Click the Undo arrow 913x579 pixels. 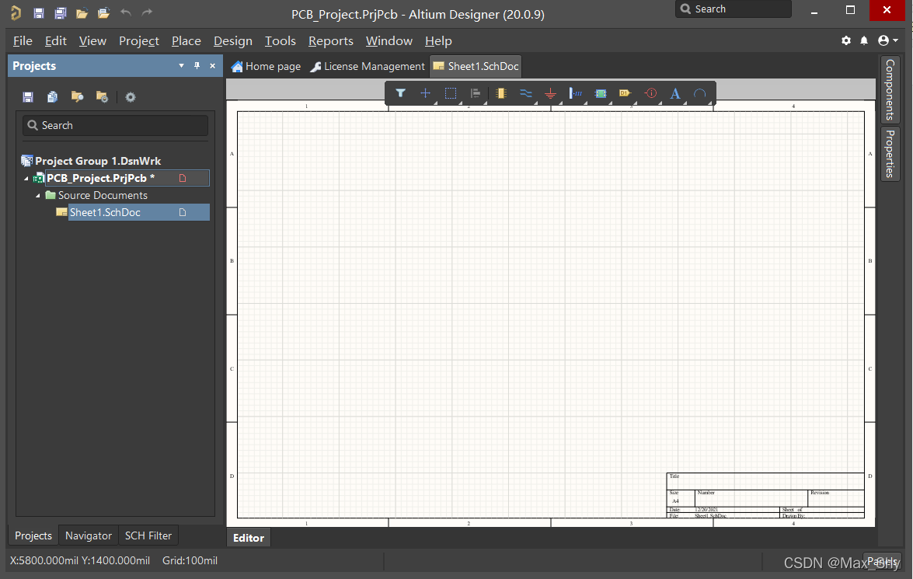[x=125, y=12]
